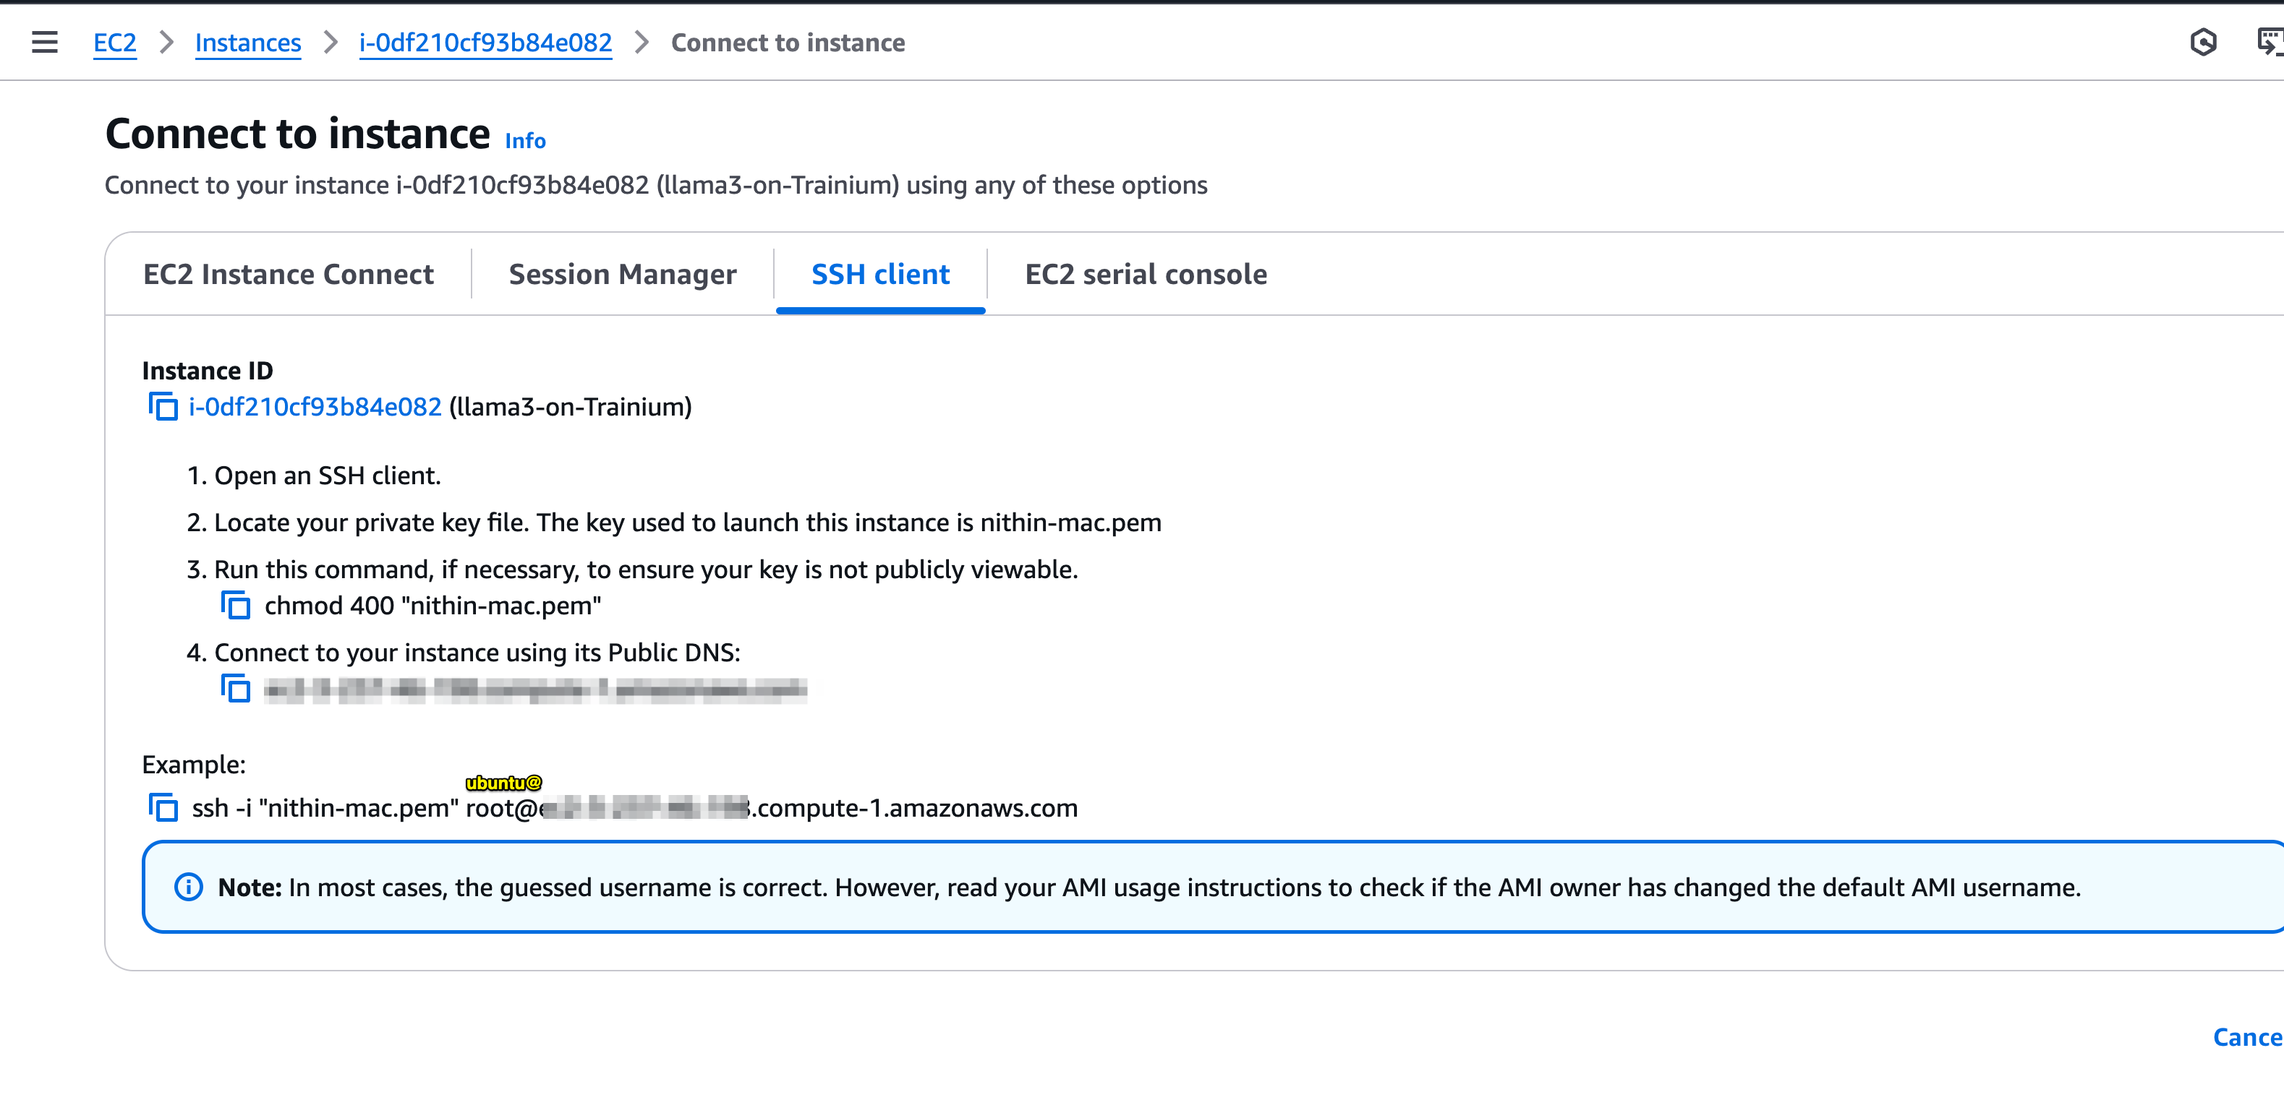This screenshot has width=2284, height=1113.
Task: Click Info link beside page title
Action: 525,141
